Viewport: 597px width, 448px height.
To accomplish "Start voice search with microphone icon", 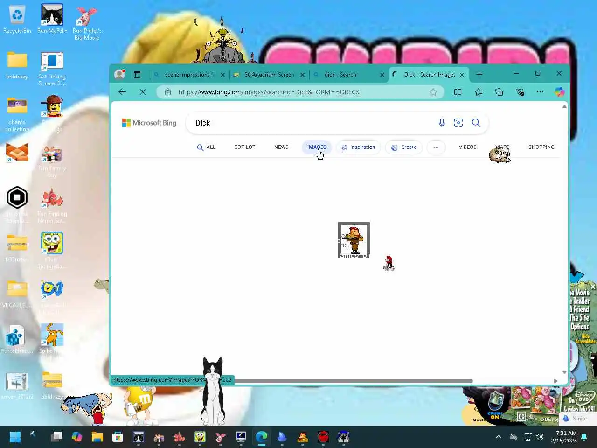I will pyautogui.click(x=442, y=123).
